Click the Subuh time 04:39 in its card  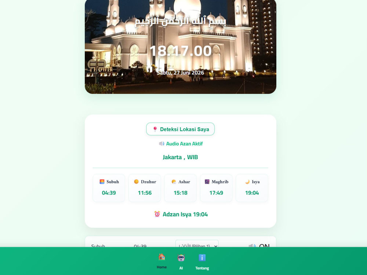[x=109, y=193]
